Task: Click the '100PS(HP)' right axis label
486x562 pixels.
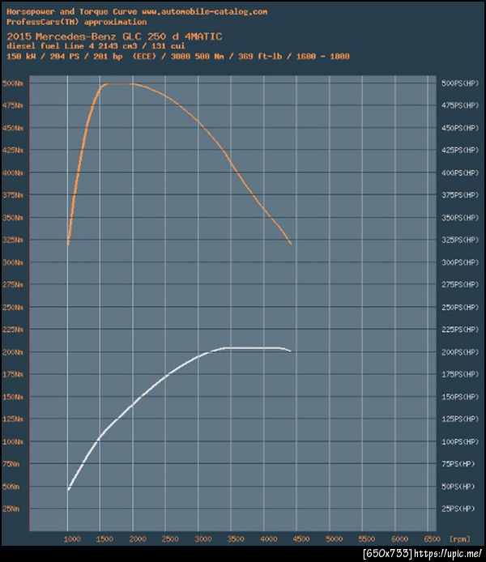Action: [x=460, y=441]
